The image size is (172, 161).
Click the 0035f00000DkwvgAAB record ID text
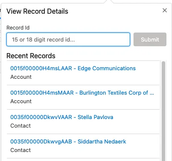pyautogui.click(x=41, y=142)
